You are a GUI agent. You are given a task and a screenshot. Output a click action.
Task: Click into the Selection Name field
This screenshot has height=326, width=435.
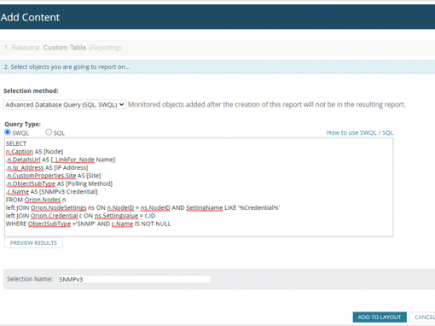tap(135, 279)
